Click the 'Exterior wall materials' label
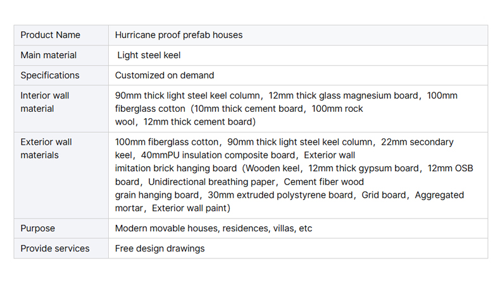The width and height of the screenshot is (500, 295). [46, 148]
